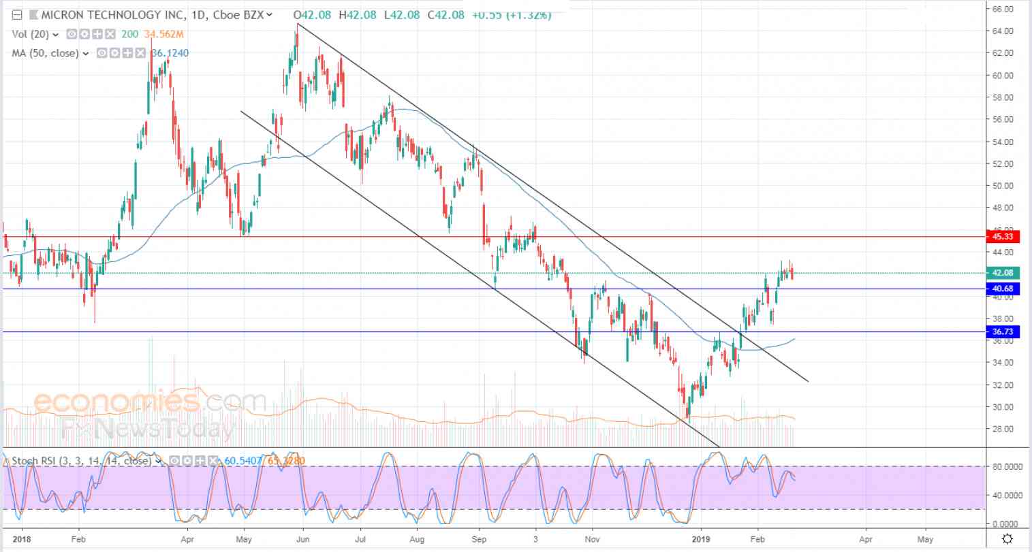Click the 2019 label on time axis

(x=702, y=538)
